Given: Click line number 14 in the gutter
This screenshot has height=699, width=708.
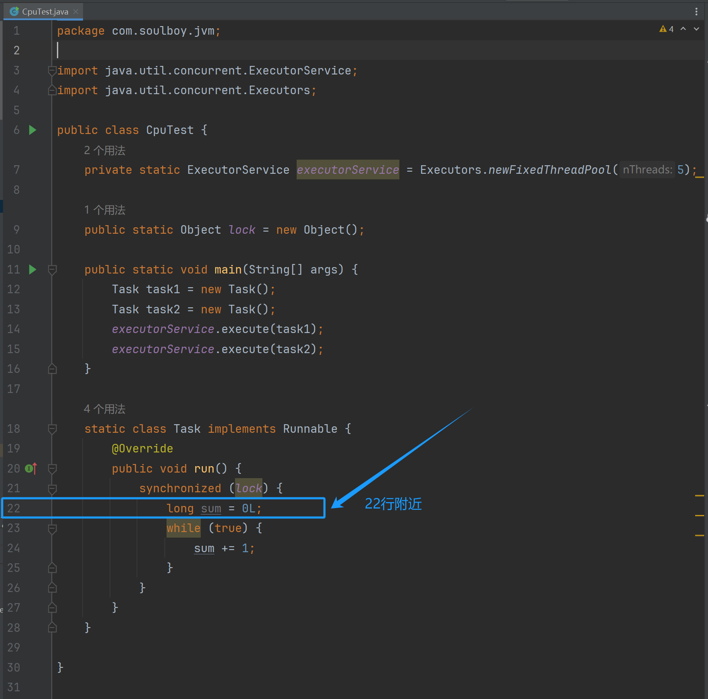Looking at the screenshot, I should [x=14, y=329].
